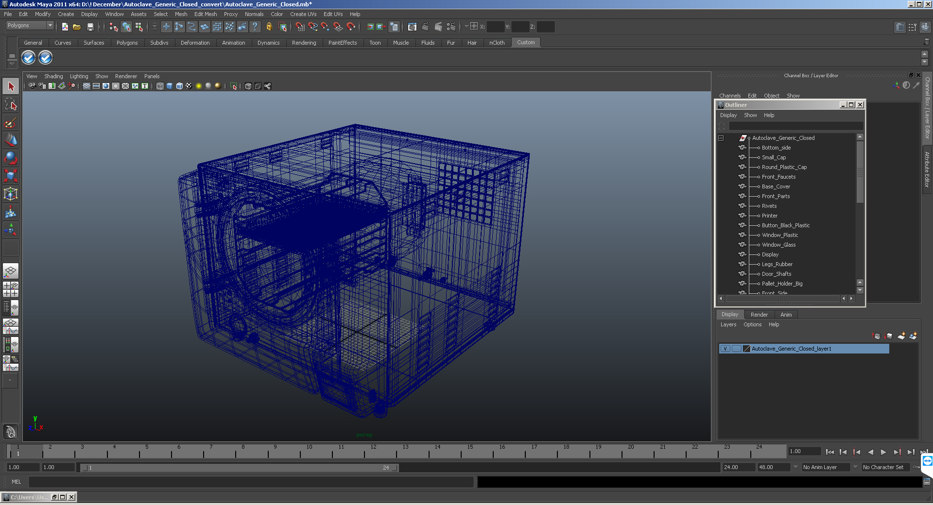Viewport: 933px width, 505px height.
Task: Toggle the film gate icon
Action: coord(96,86)
